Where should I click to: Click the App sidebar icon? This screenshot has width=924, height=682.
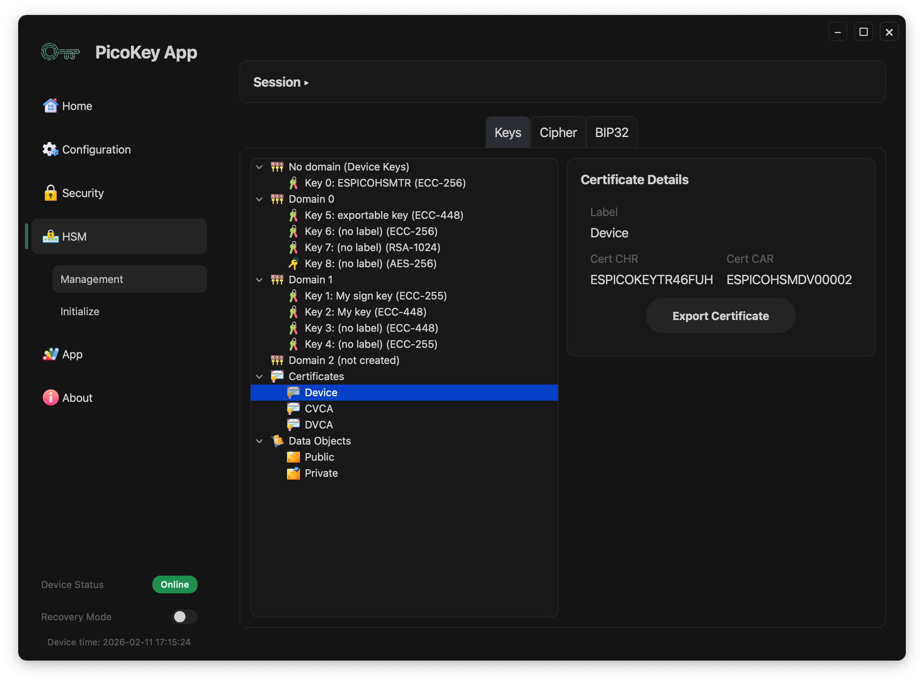tap(50, 354)
